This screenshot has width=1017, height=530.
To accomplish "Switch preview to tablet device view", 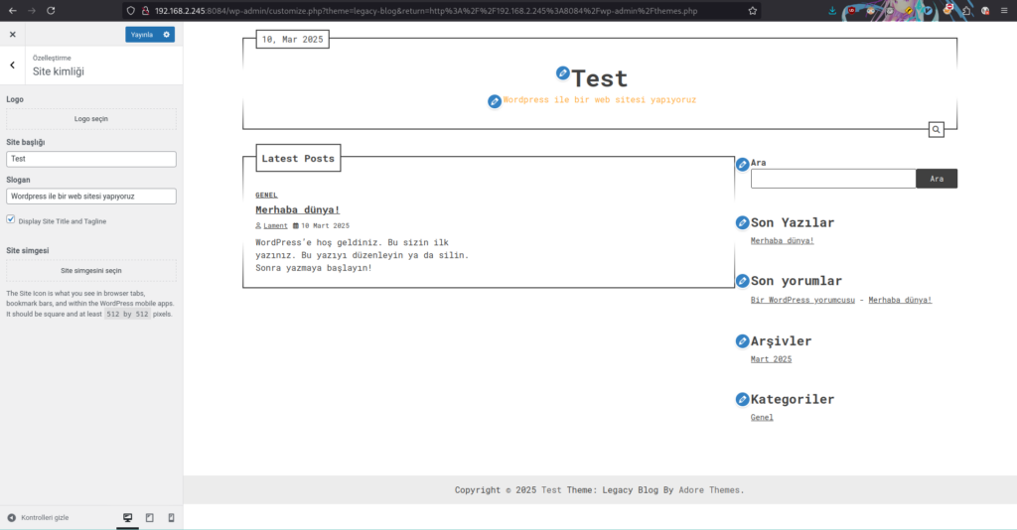I will [150, 518].
